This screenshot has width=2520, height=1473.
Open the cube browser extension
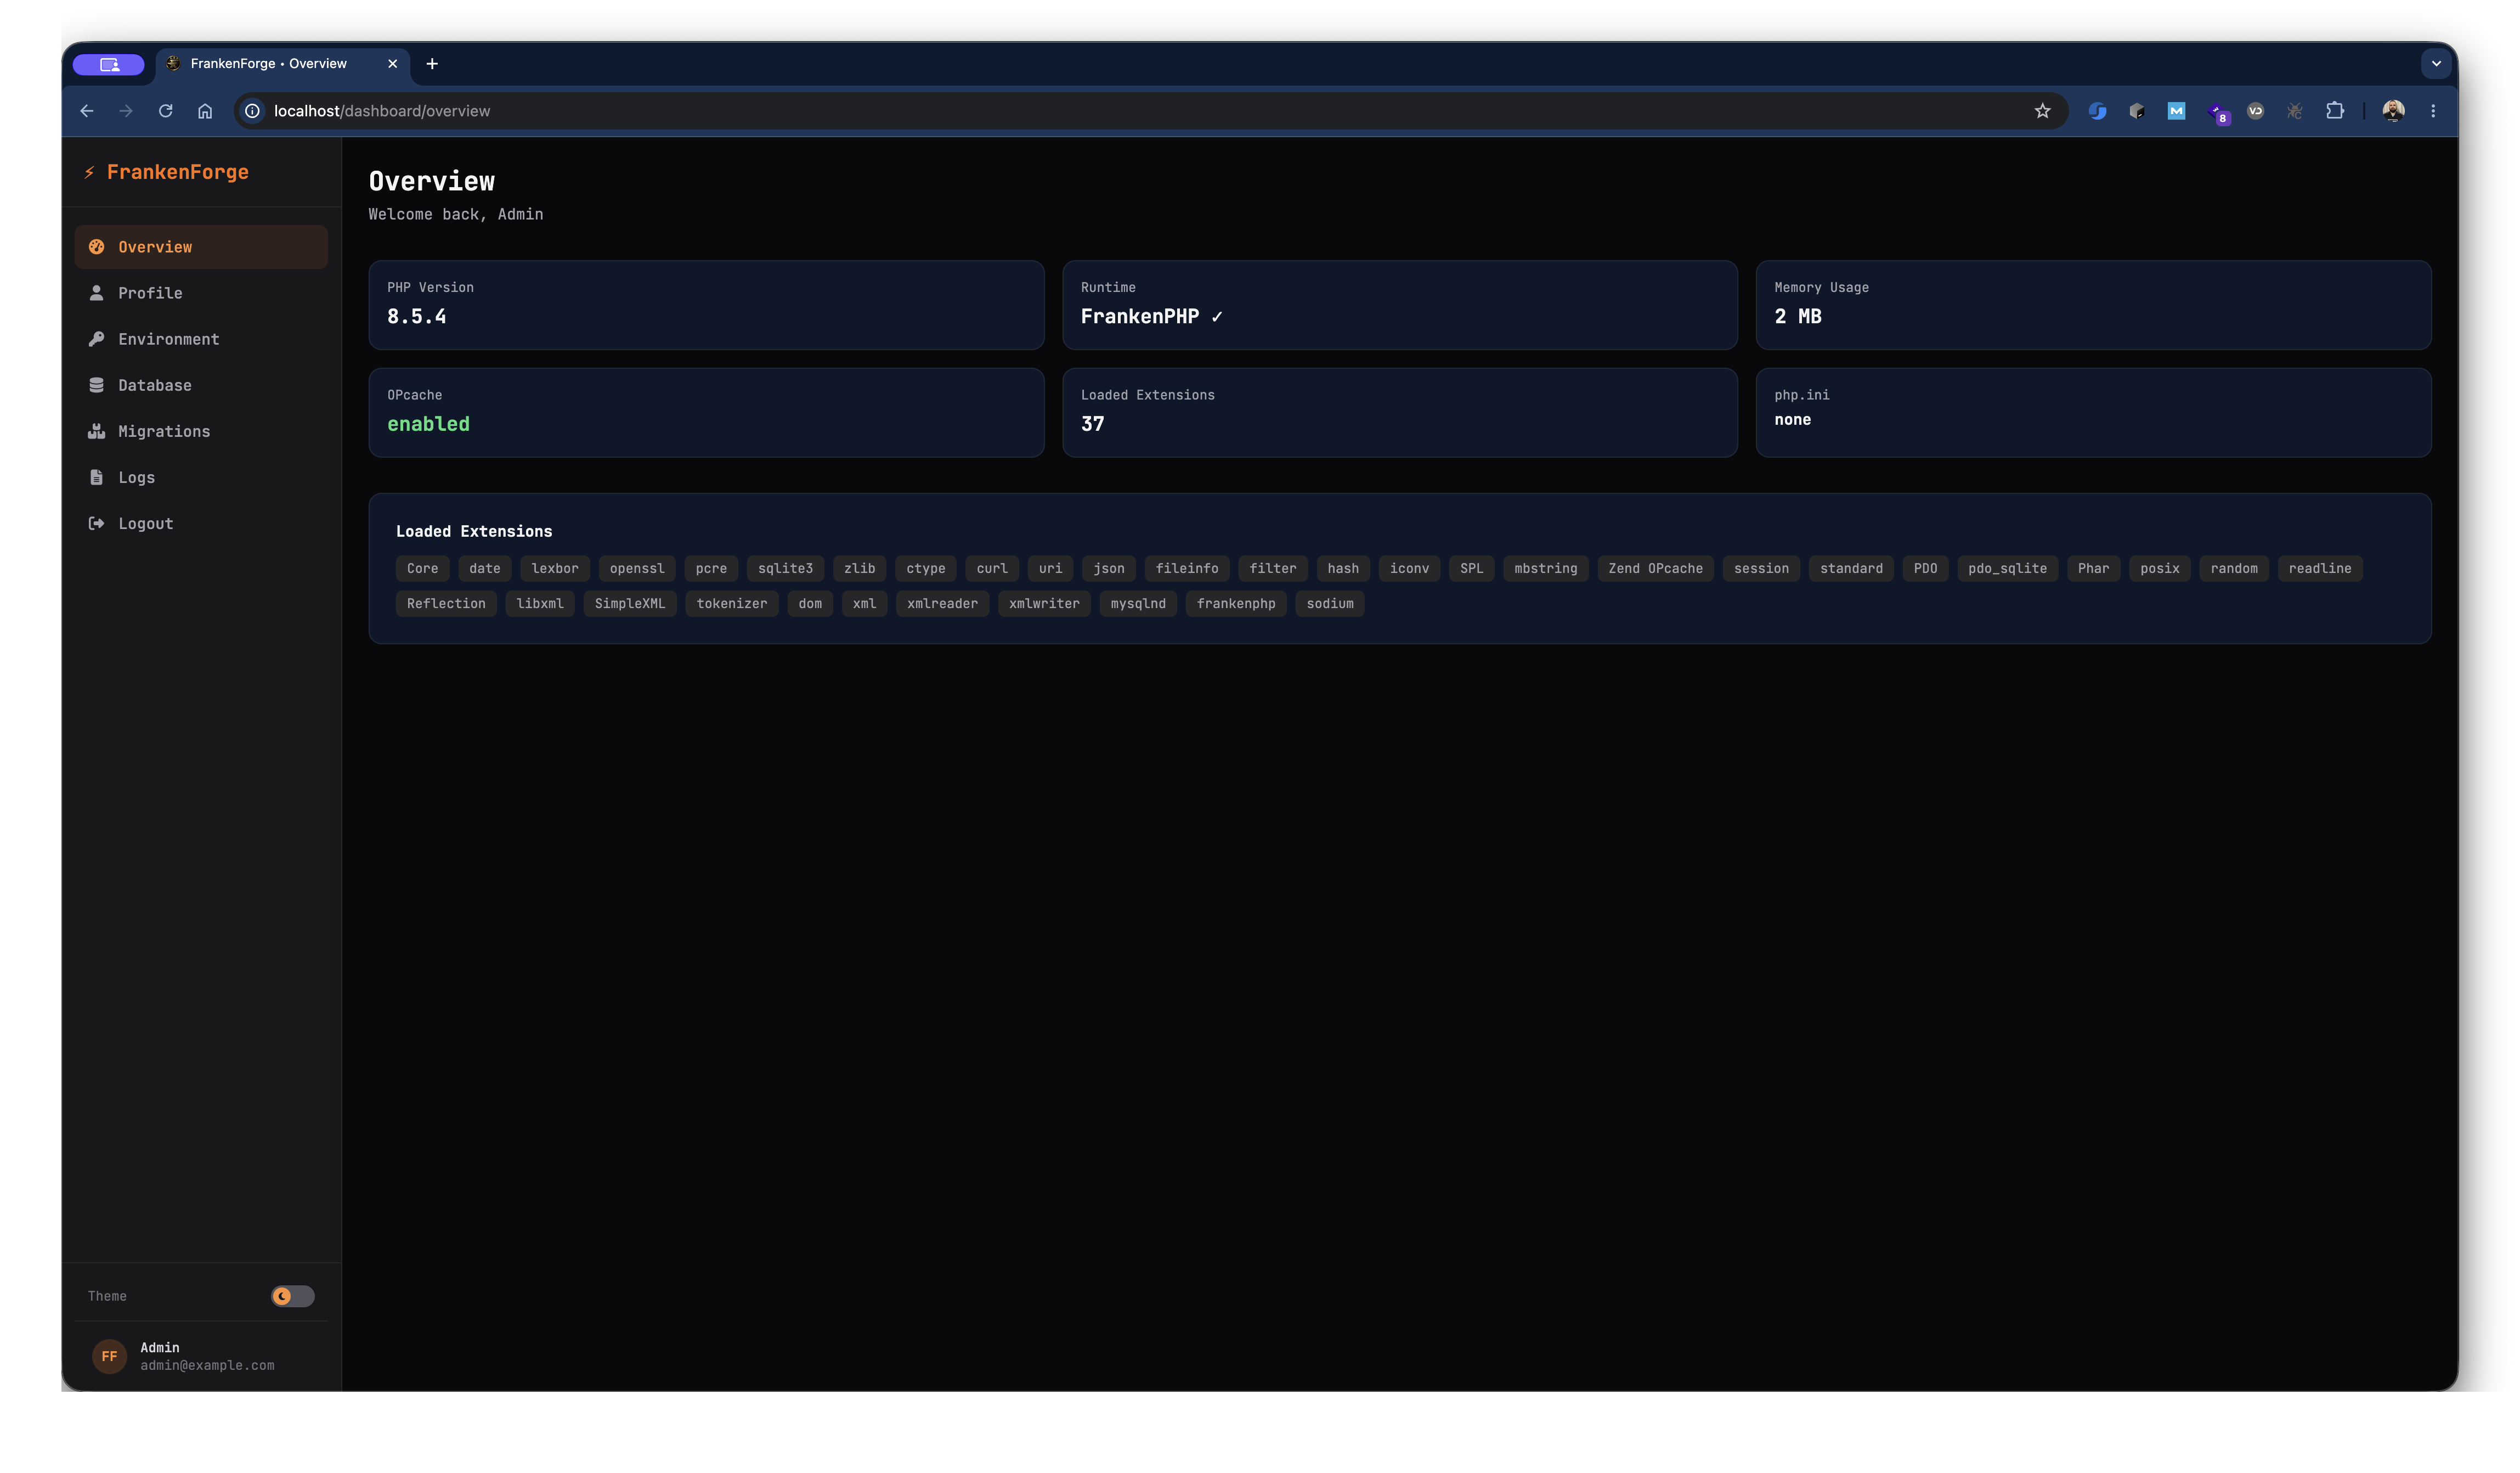click(2137, 111)
